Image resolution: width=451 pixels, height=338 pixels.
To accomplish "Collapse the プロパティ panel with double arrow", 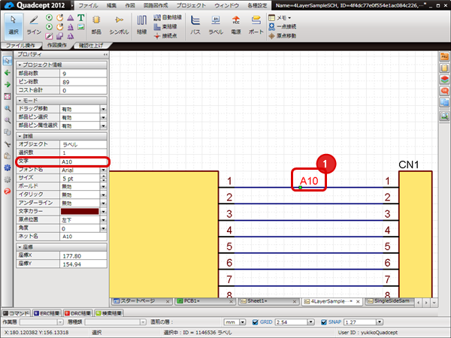I will tap(105, 54).
